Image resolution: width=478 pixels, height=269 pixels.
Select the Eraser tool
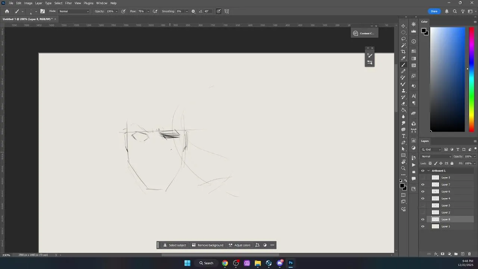tap(403, 103)
